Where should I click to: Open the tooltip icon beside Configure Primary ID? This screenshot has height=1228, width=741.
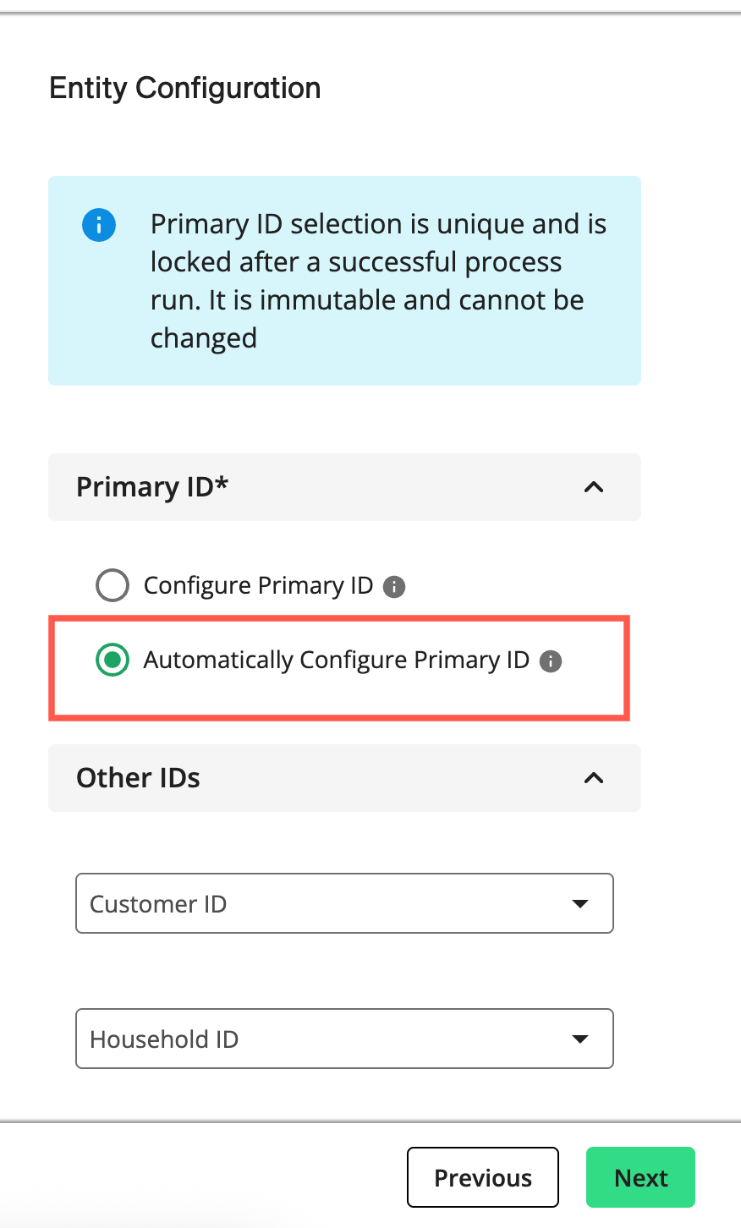point(393,586)
